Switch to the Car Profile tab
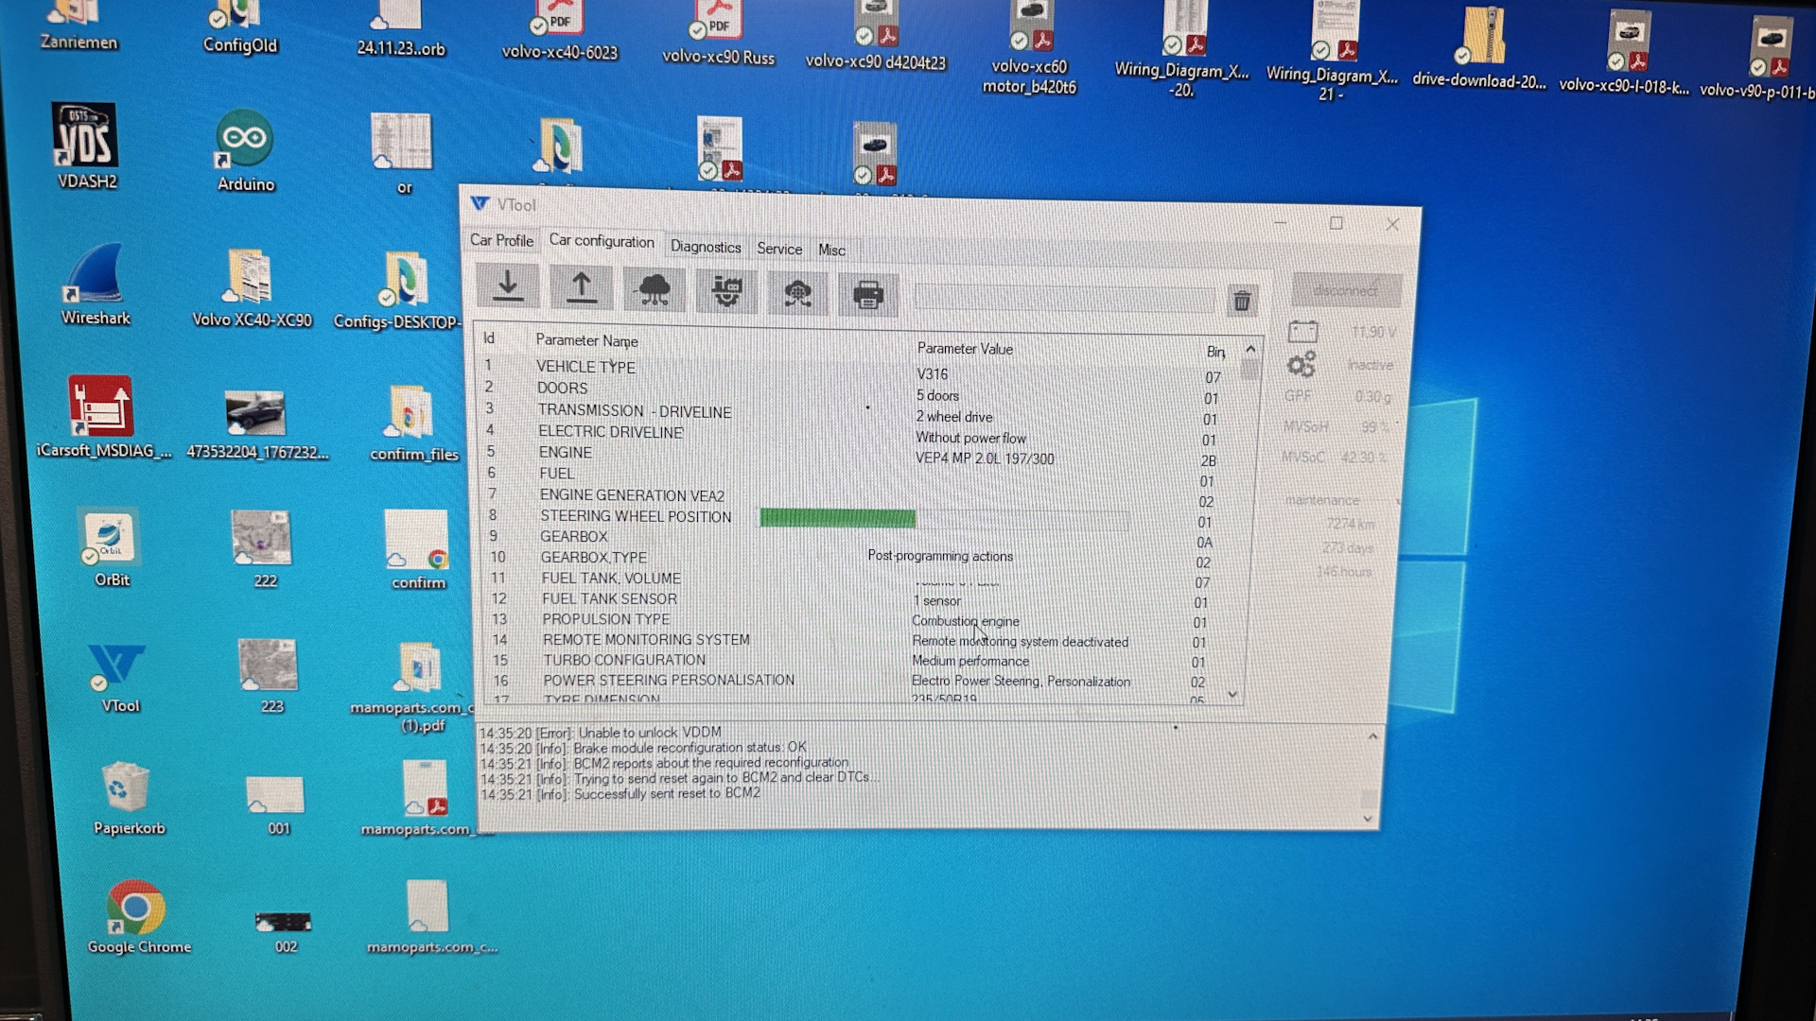The image size is (1816, 1021). coord(501,240)
